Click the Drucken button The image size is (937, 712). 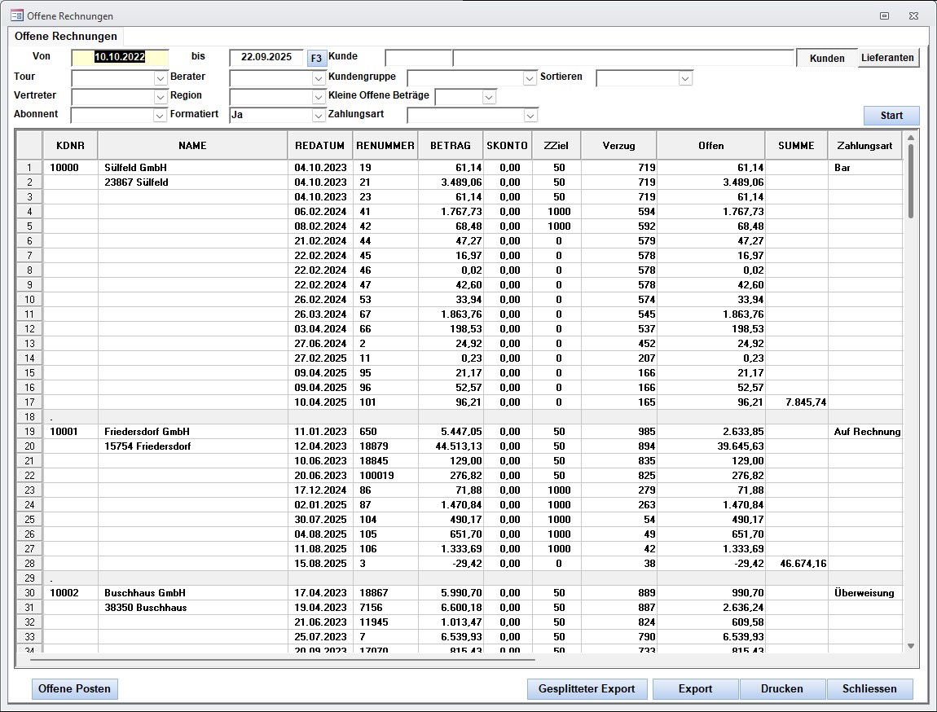pyautogui.click(x=781, y=688)
